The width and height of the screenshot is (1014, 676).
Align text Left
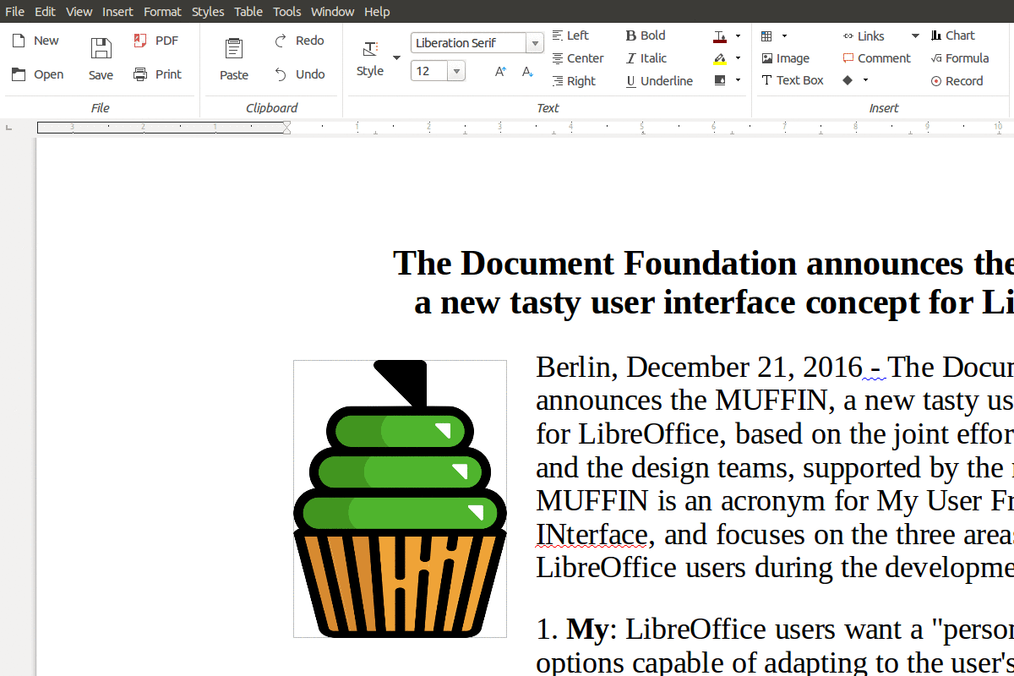[570, 35]
